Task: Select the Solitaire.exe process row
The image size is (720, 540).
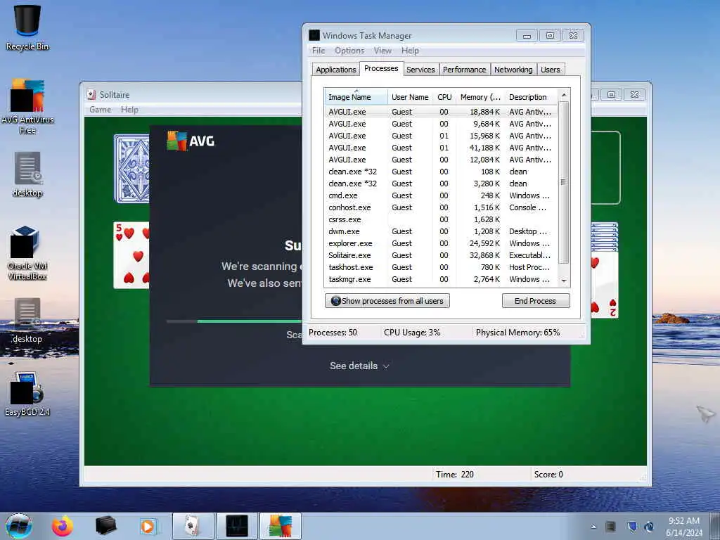Action: click(440, 255)
